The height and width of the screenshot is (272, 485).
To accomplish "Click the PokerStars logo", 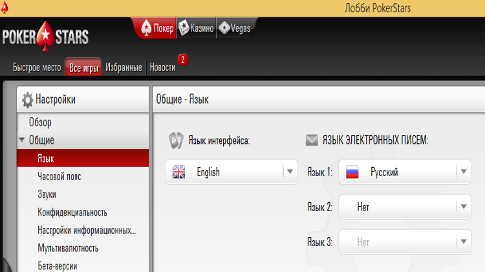I will coord(45,36).
